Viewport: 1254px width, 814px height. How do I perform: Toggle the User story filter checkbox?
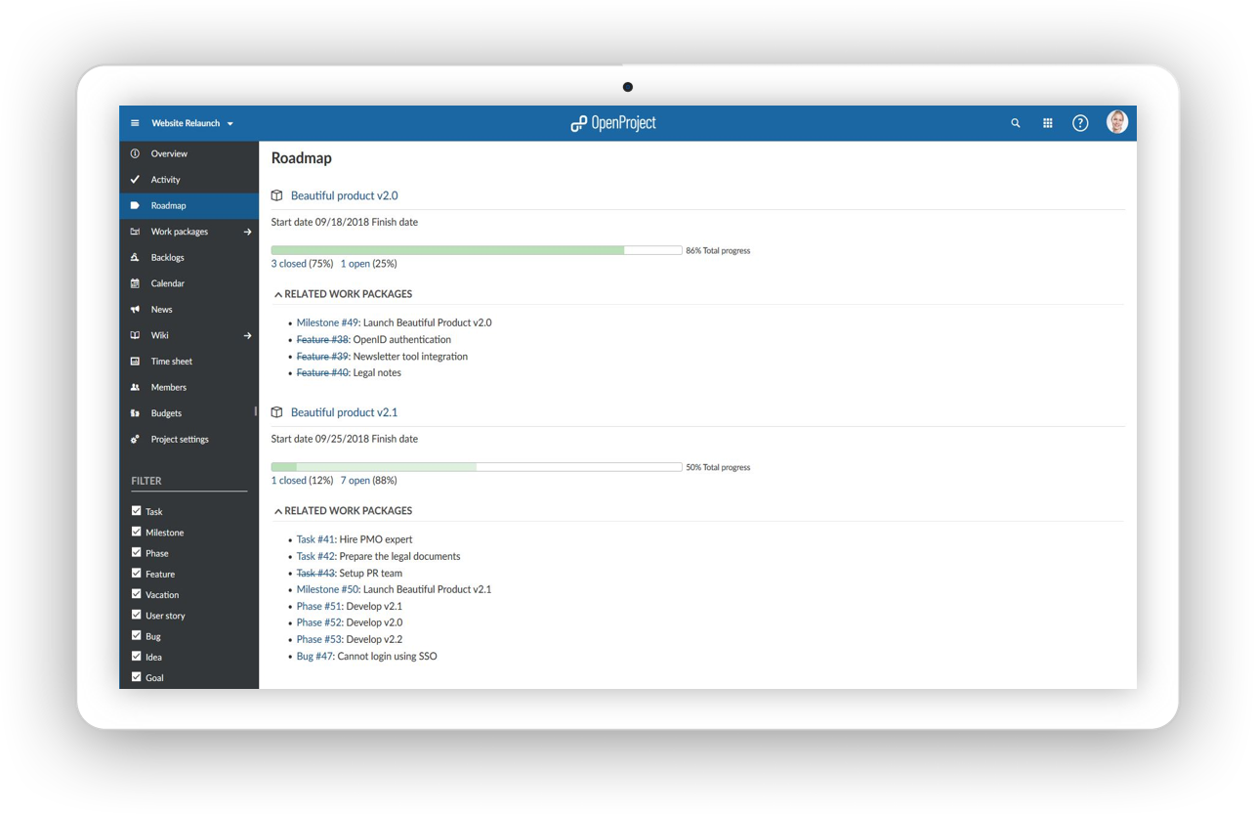click(137, 615)
